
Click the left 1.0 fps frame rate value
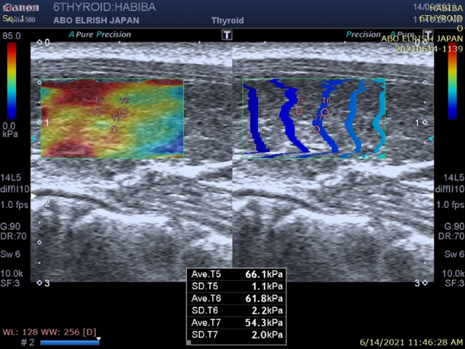[x=14, y=205]
